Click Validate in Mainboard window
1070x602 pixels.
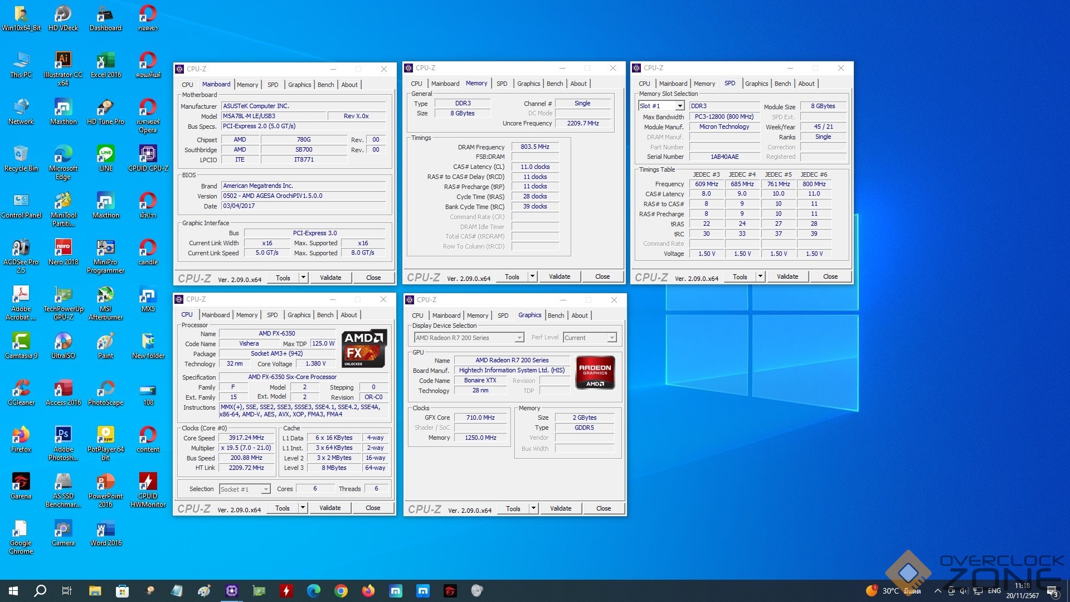[x=330, y=278]
